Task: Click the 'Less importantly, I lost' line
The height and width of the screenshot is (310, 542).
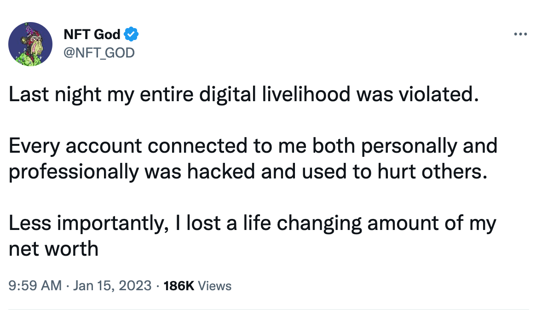Action: pos(252,223)
